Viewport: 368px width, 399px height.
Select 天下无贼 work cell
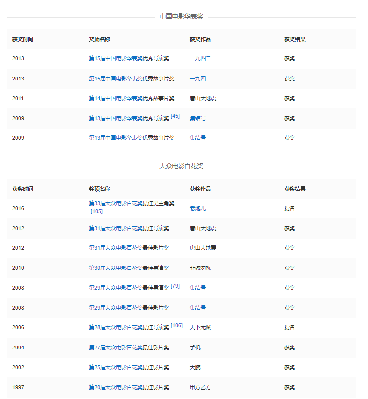pos(200,327)
